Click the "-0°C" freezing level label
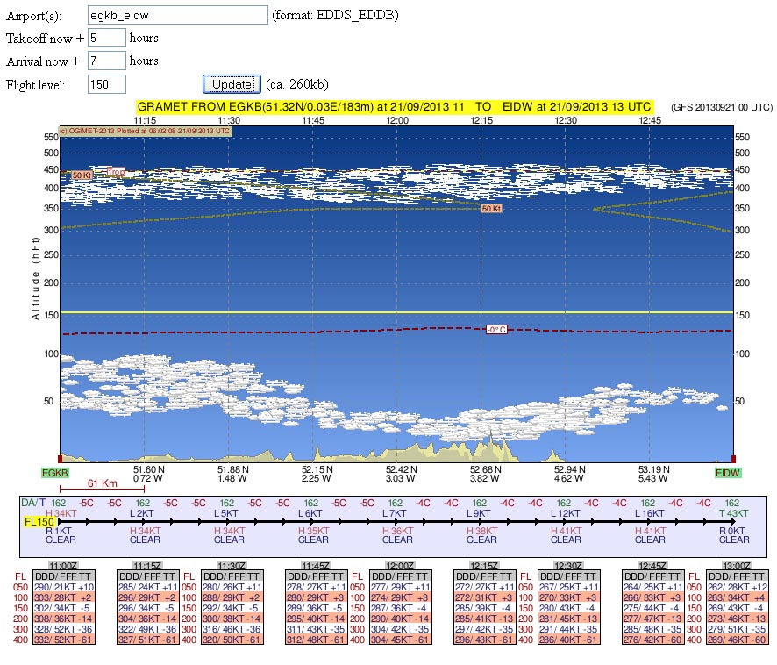This screenshot has height=665, width=777. [496, 329]
